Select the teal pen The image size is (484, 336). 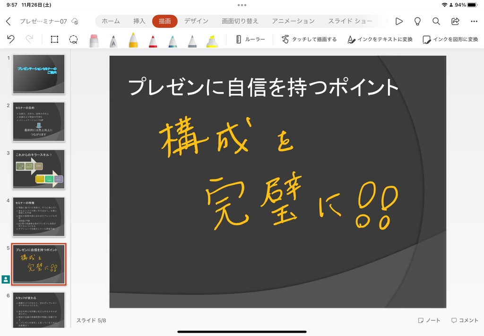point(173,41)
